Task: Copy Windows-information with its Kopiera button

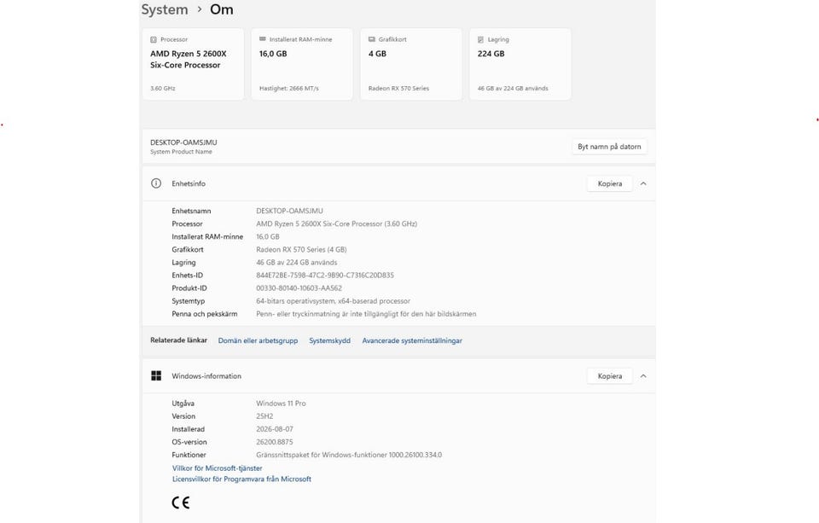Action: (x=609, y=375)
